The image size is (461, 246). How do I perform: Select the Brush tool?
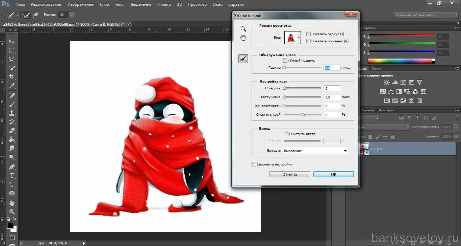click(x=12, y=104)
